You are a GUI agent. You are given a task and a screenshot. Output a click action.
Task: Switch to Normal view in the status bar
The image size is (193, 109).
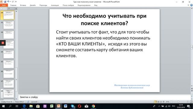tap(156, 102)
